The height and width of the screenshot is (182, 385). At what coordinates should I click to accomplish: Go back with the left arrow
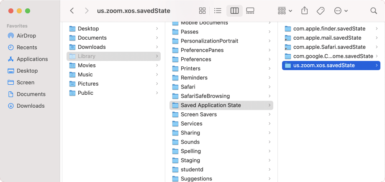click(72, 11)
